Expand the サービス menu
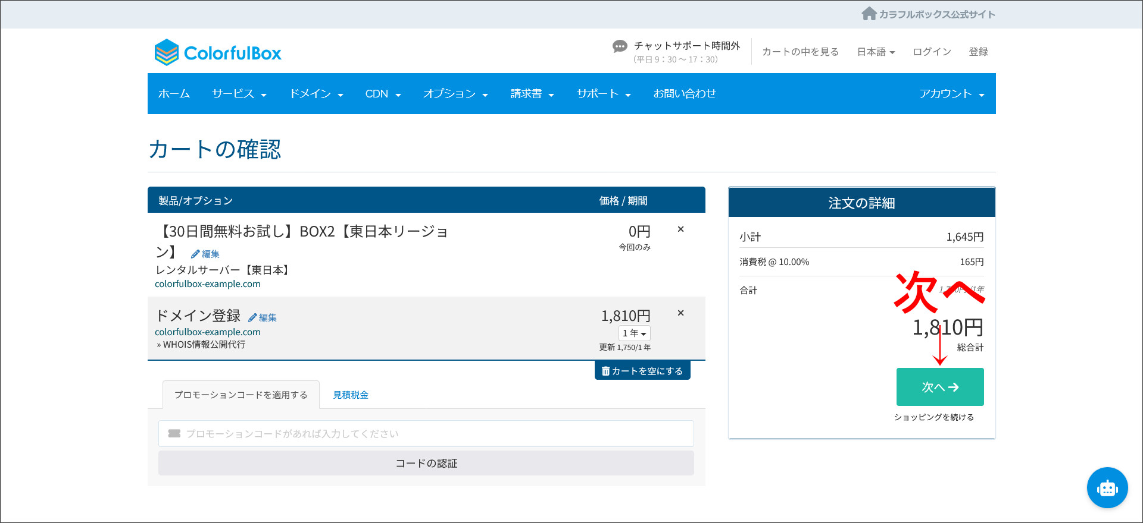1143x523 pixels. [x=239, y=94]
